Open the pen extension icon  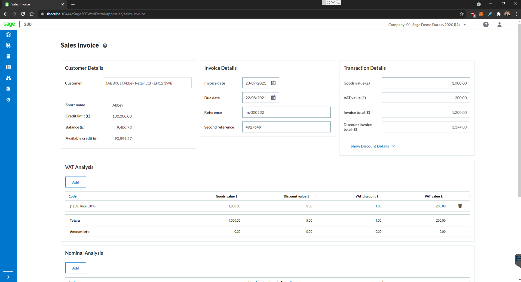tap(490, 14)
